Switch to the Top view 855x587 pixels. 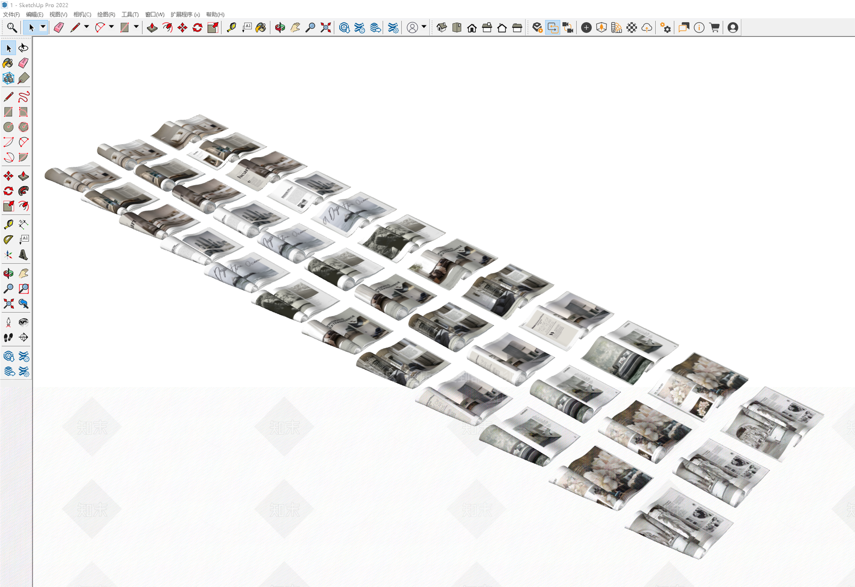point(456,28)
